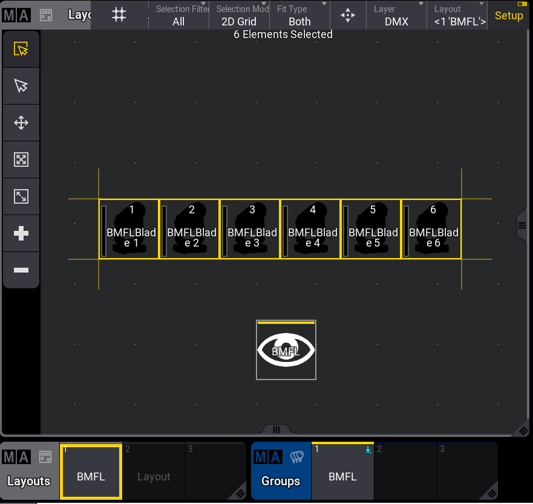Open the Fit Type dropdown
Screen dimensions: 533x504
(299, 15)
